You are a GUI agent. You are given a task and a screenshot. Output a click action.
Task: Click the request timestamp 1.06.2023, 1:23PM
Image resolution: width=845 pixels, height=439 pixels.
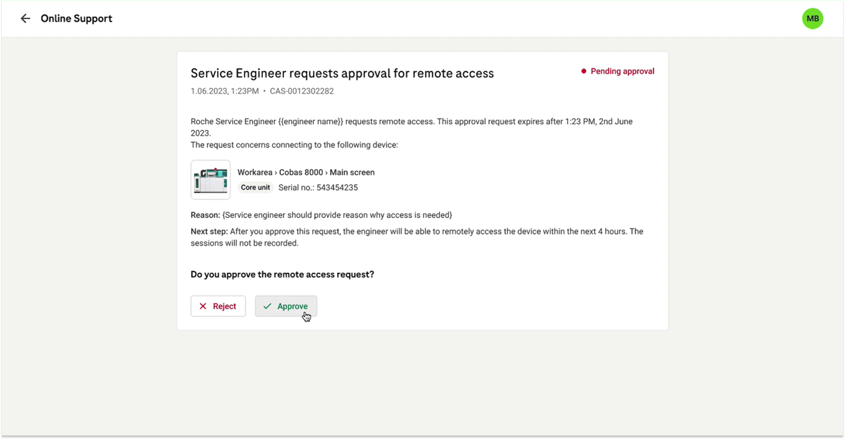(x=225, y=91)
